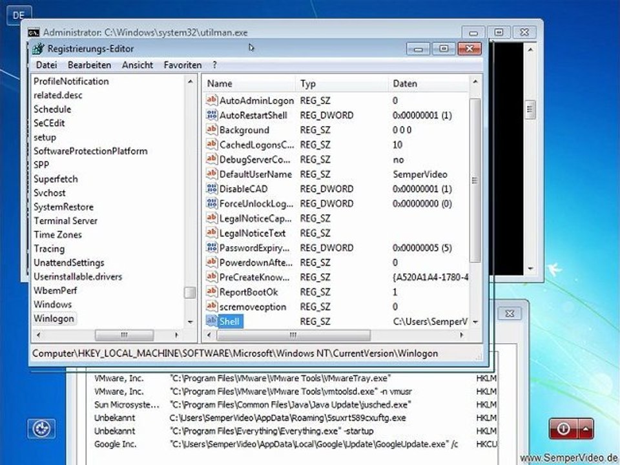
Task: Click the Registrierungs-Editor title bar icon
Action: [x=38, y=48]
